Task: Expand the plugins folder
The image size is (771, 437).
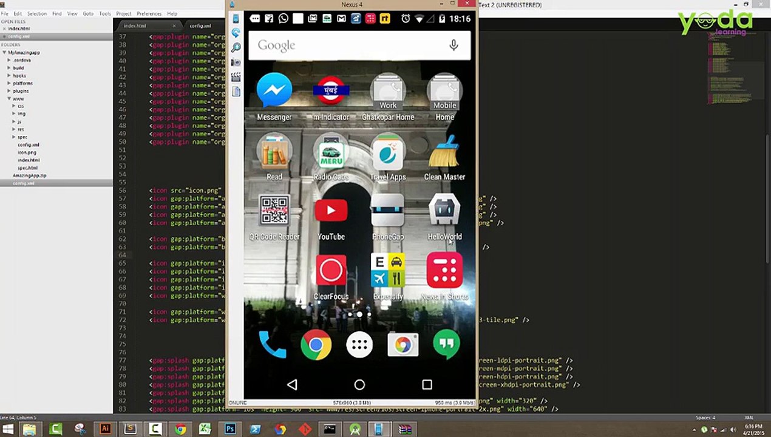Action: point(9,91)
